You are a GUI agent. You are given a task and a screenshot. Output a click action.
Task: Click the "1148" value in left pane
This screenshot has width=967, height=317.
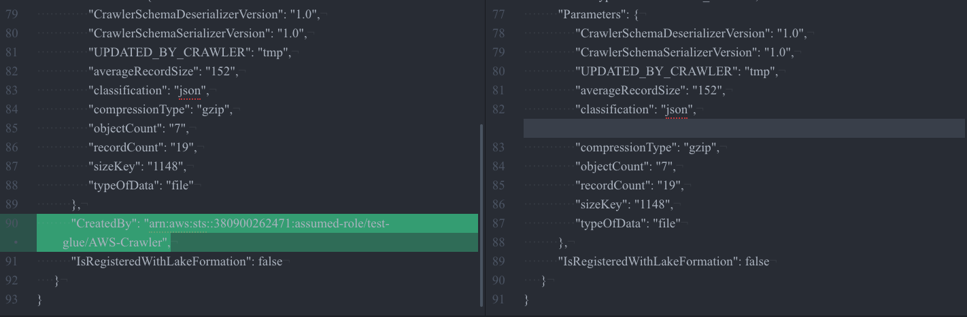167,166
